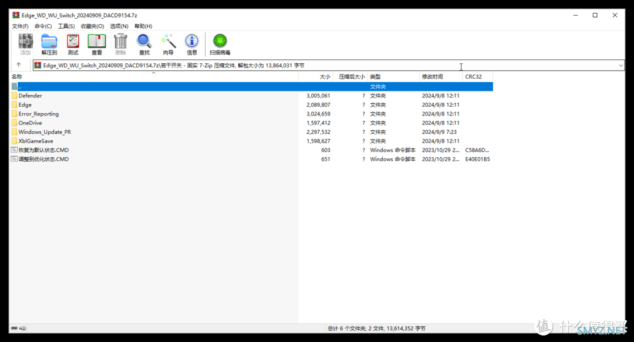Select the Error_Reporting folder name
Screen dimensions: 634x342
click(38, 114)
